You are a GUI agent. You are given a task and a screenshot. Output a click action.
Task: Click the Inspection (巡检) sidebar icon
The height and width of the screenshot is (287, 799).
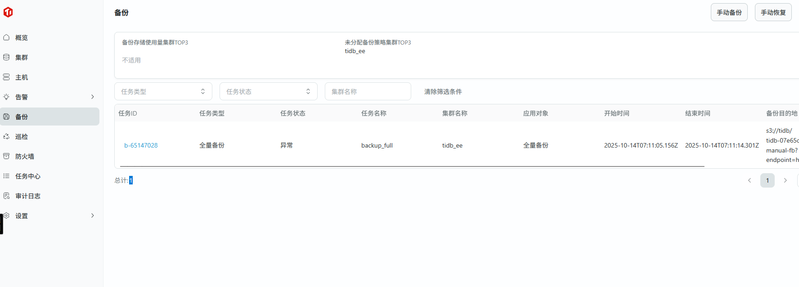[x=6, y=136]
